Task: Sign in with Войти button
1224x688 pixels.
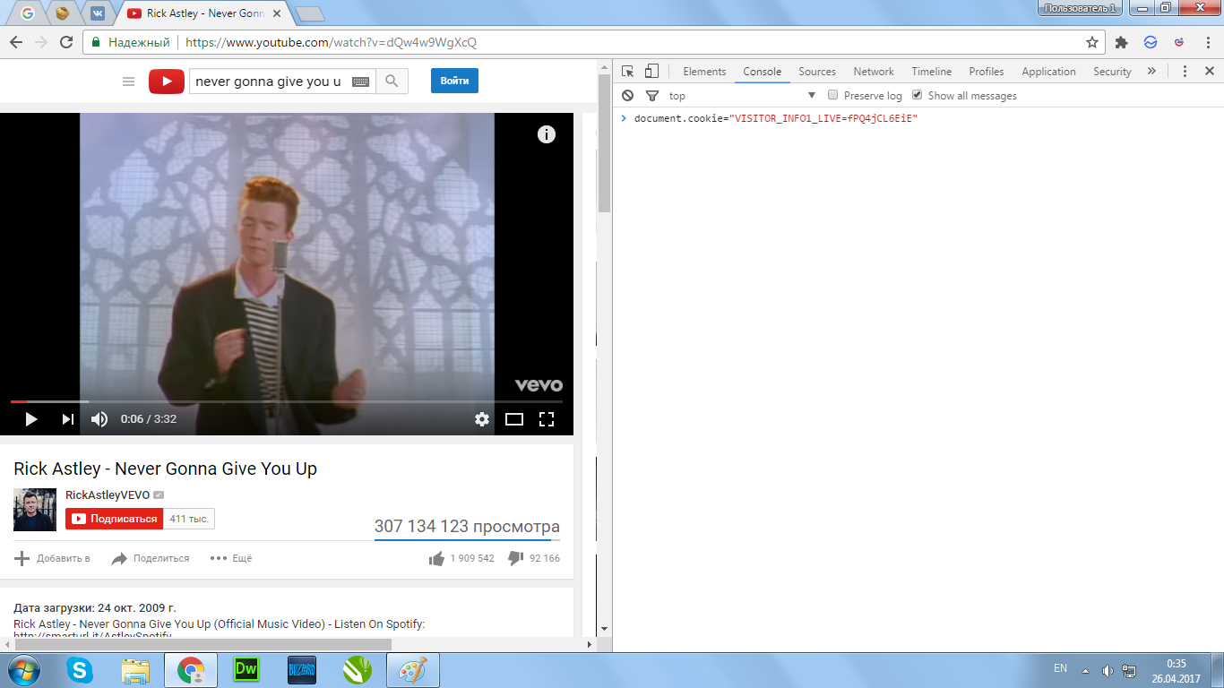Action: click(454, 81)
